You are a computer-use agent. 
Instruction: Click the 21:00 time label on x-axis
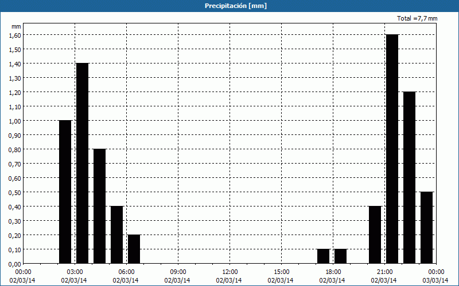pyautogui.click(x=384, y=272)
